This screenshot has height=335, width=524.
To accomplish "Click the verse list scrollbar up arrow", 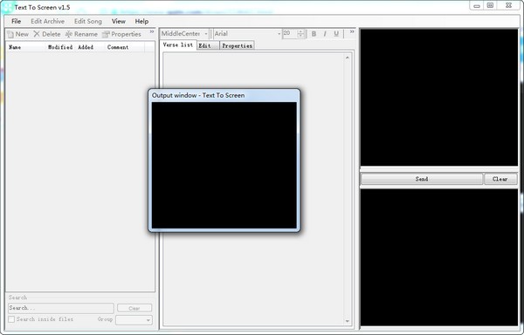I will 348,58.
